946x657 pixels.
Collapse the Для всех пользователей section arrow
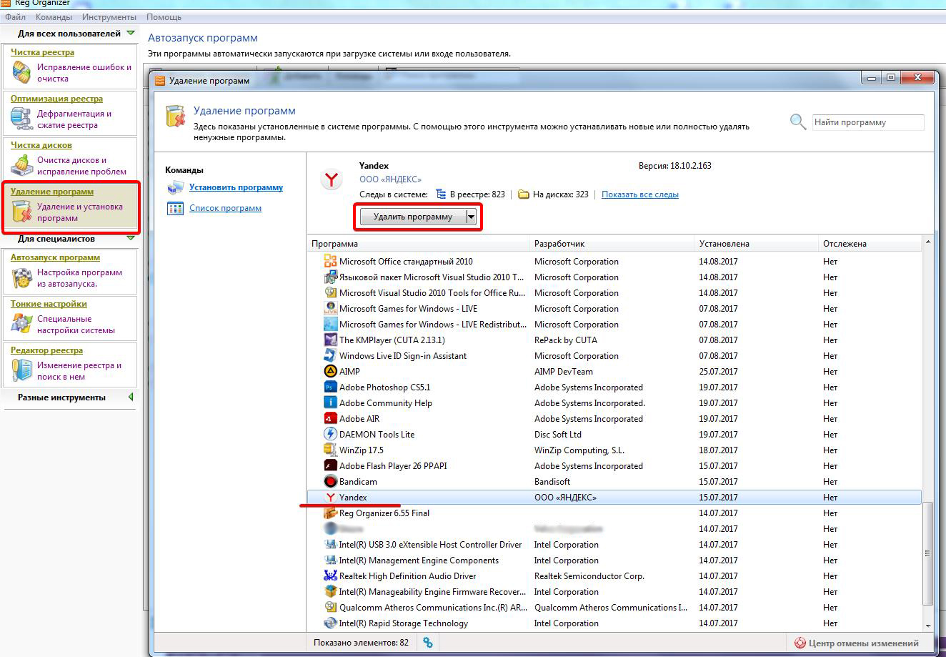(x=130, y=33)
